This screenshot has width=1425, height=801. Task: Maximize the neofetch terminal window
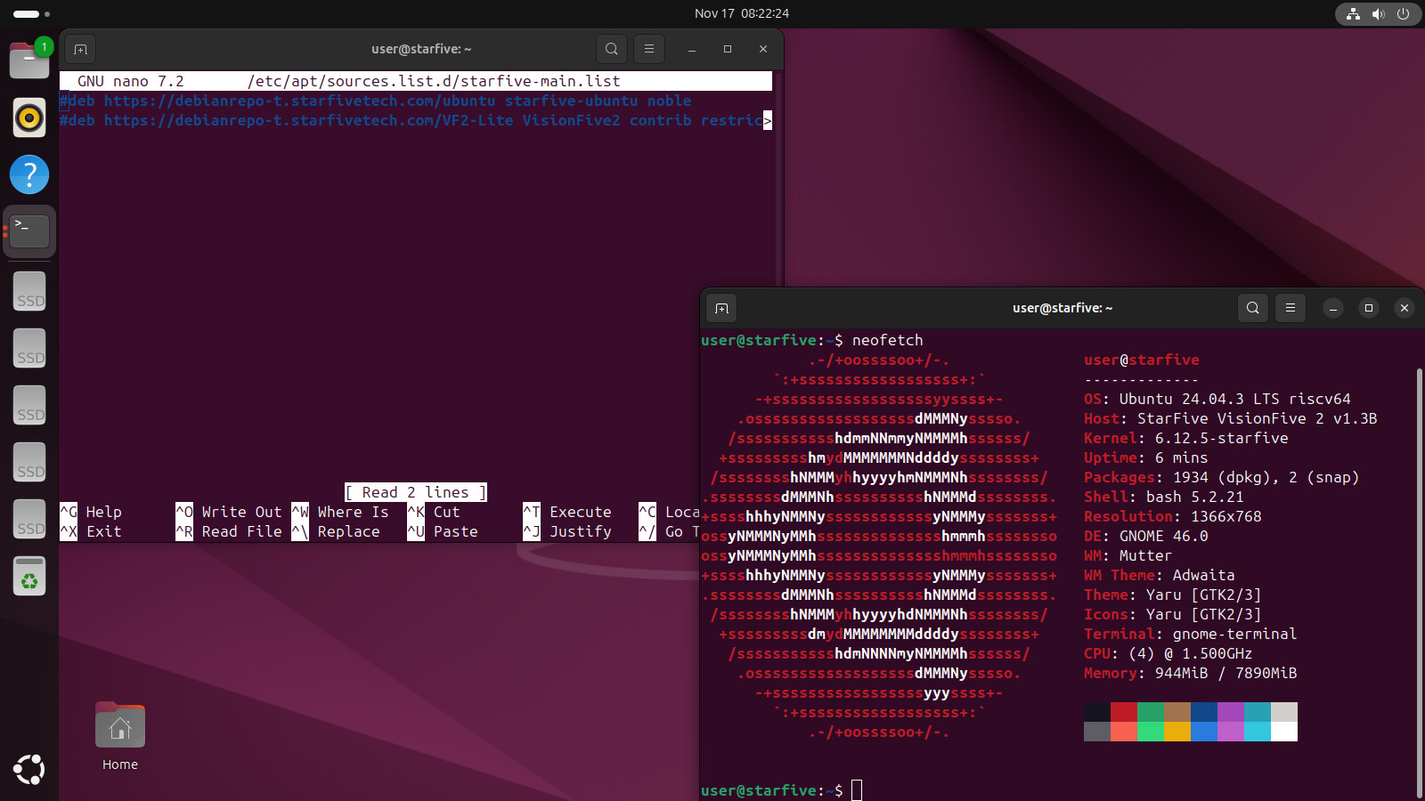[1368, 308]
